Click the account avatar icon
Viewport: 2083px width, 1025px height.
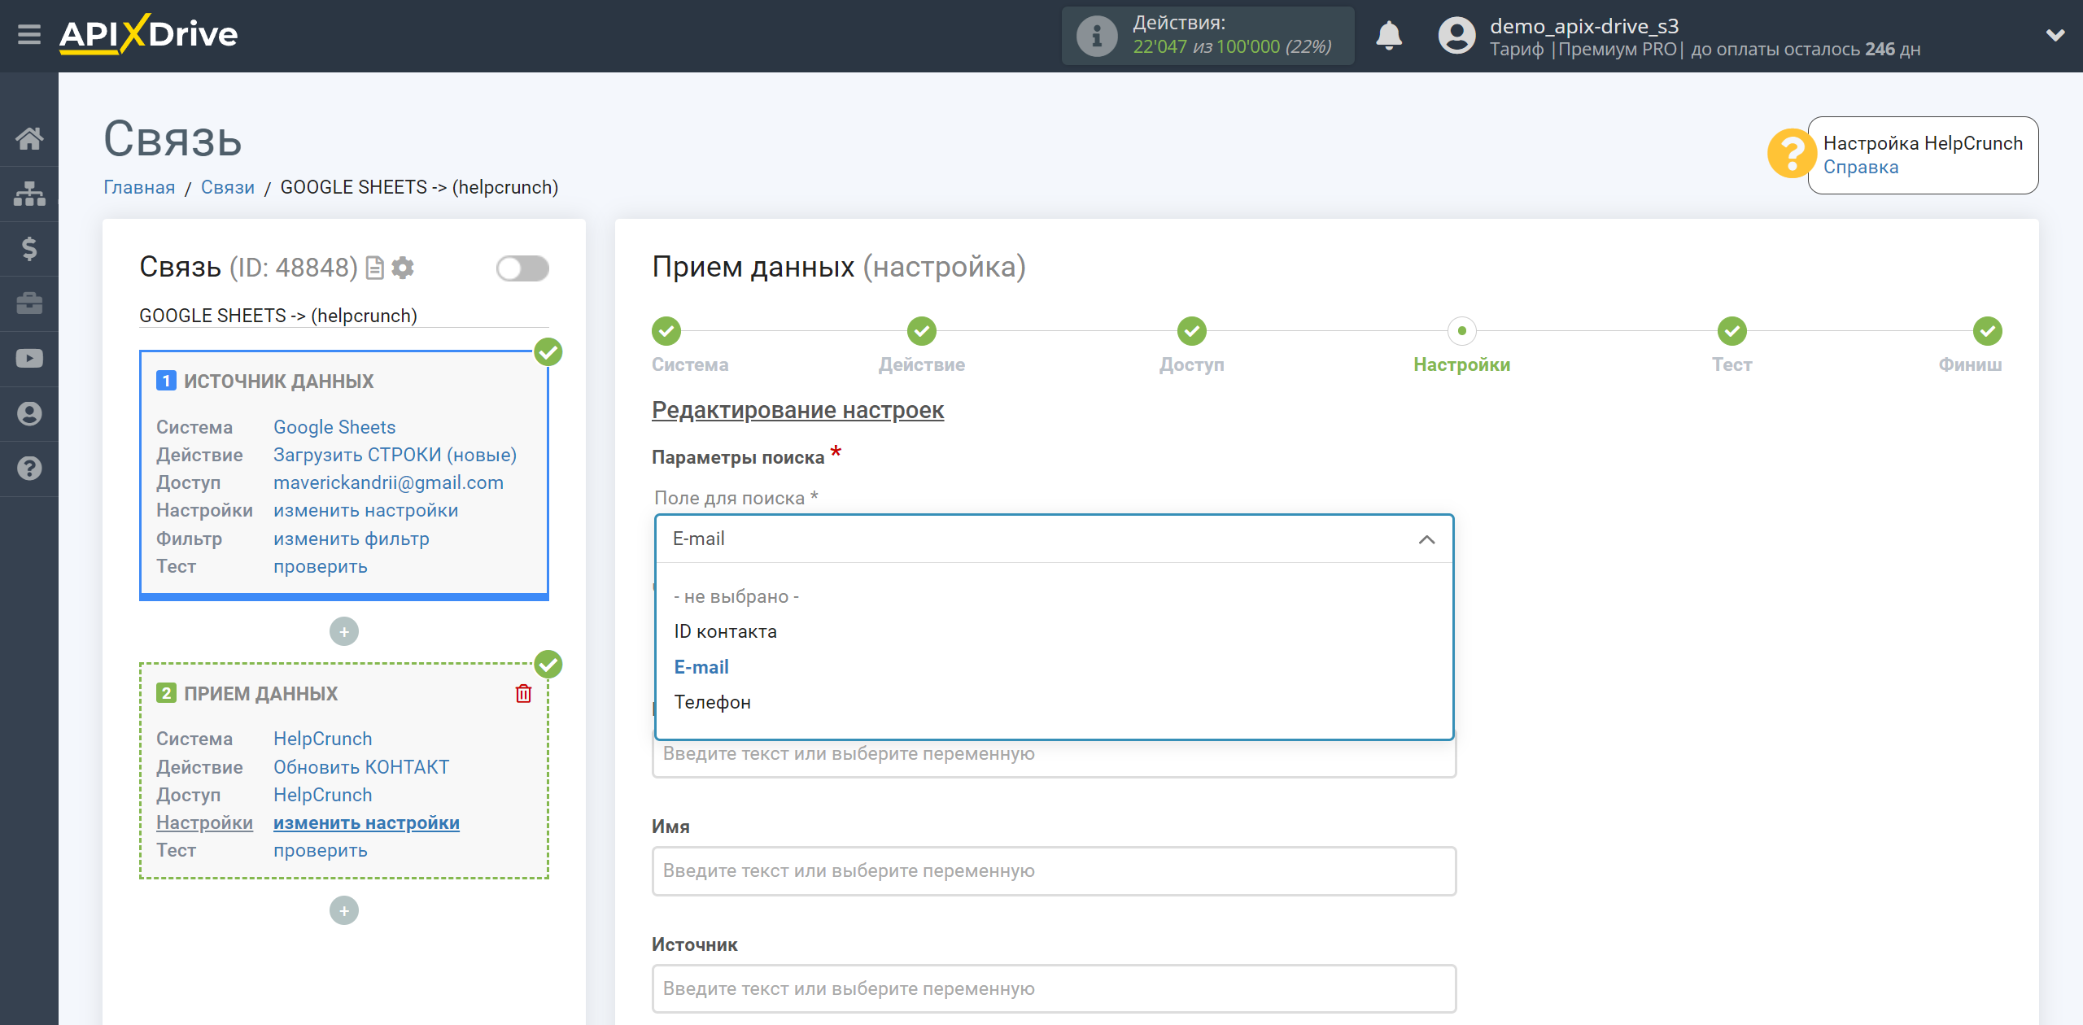pos(1456,36)
